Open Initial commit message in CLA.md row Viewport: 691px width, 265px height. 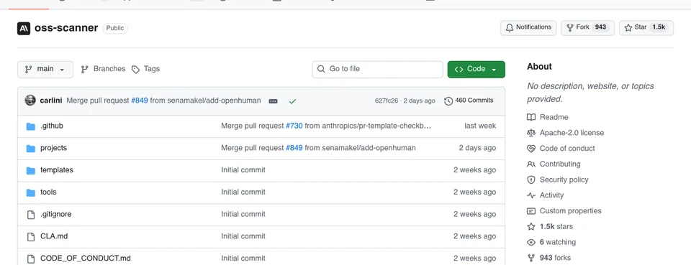pos(243,236)
